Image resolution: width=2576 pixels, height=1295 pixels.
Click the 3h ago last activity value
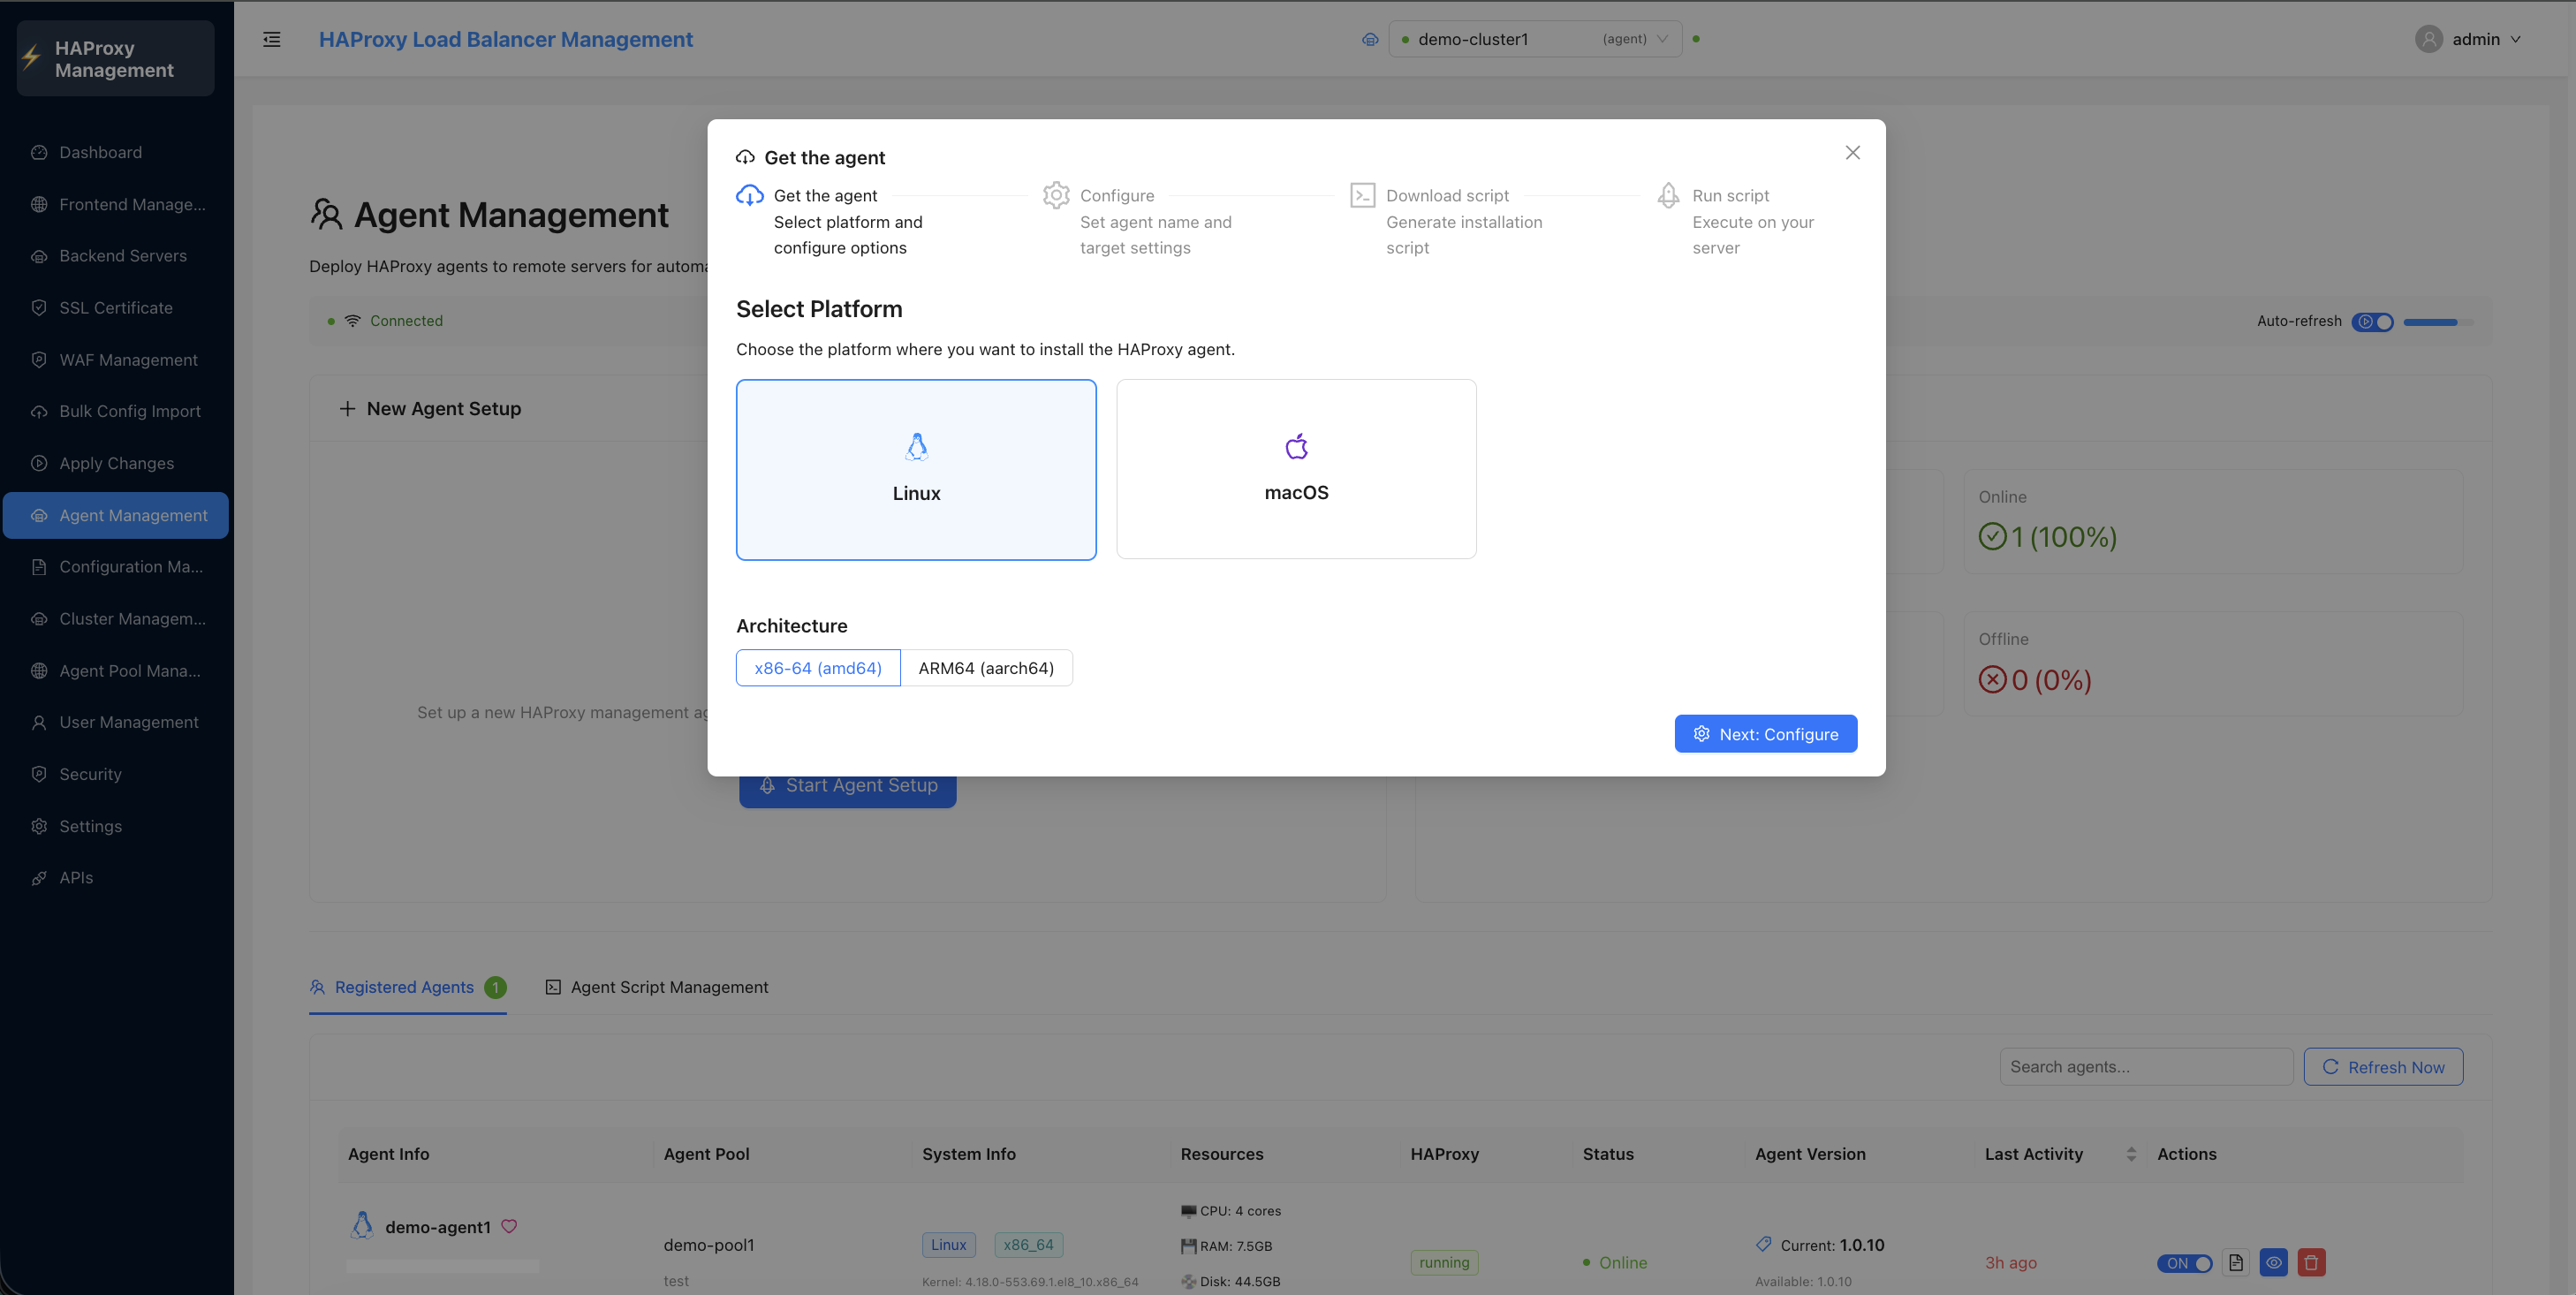(2011, 1263)
